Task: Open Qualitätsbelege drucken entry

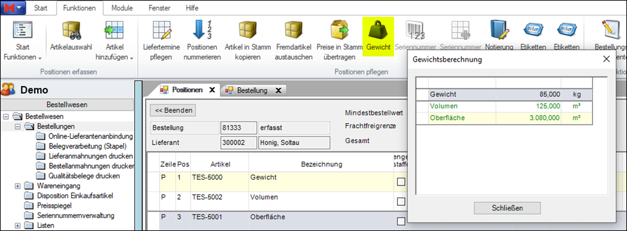Action: (84, 176)
